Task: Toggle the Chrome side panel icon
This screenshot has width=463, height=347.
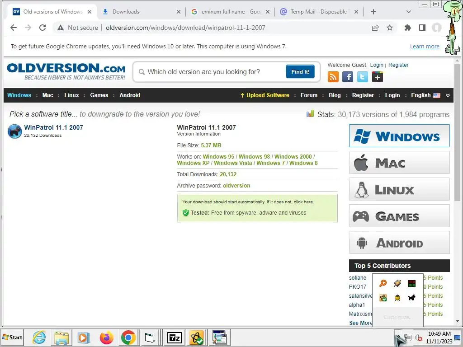Action: (x=422, y=28)
